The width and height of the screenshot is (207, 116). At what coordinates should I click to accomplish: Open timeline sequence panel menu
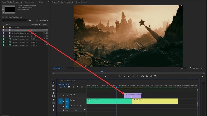75,81
